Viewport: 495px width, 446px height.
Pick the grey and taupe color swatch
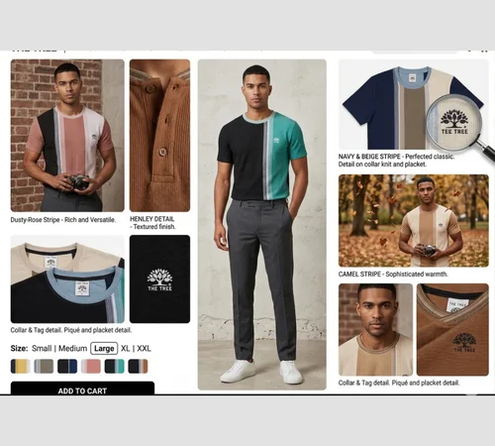point(44,367)
